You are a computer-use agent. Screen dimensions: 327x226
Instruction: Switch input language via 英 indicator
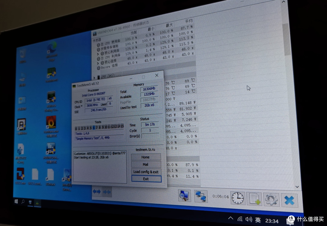pos(258,220)
